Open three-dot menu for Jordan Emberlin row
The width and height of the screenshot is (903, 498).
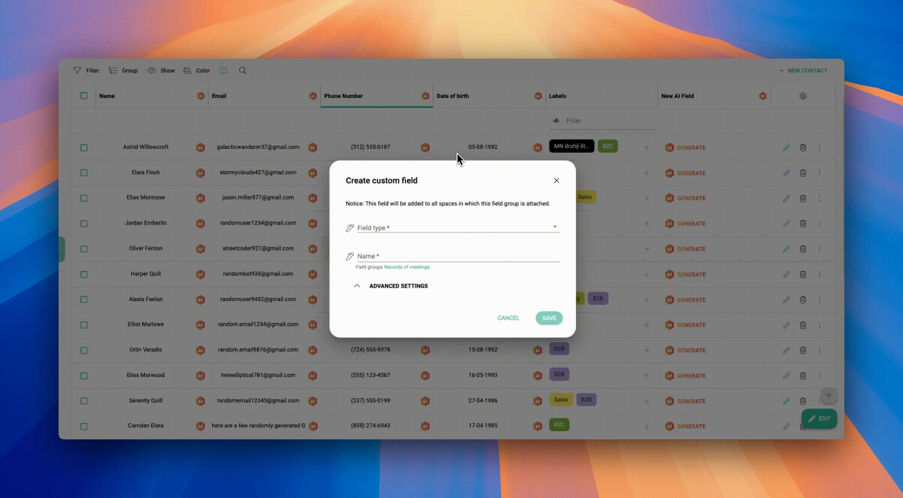click(x=819, y=224)
